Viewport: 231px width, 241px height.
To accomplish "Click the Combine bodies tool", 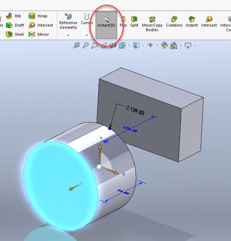I will pyautogui.click(x=174, y=22).
